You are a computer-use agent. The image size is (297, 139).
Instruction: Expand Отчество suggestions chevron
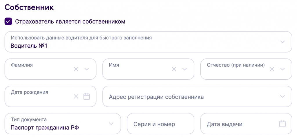[x=282, y=69]
